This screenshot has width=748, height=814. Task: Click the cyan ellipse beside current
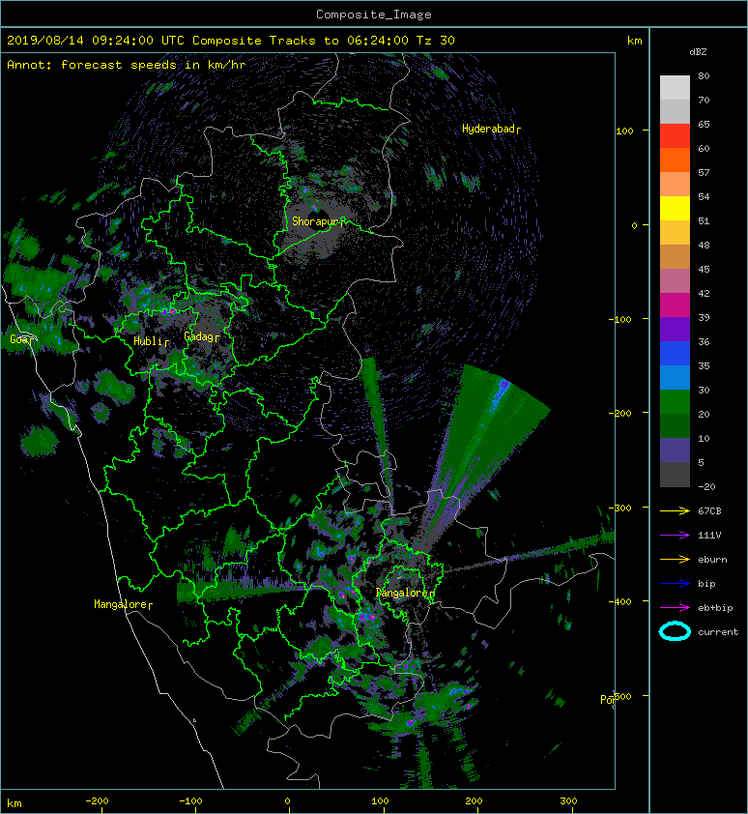[675, 631]
